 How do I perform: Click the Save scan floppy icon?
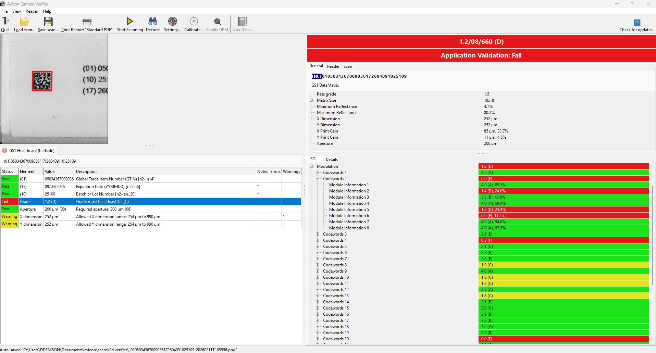[48, 22]
